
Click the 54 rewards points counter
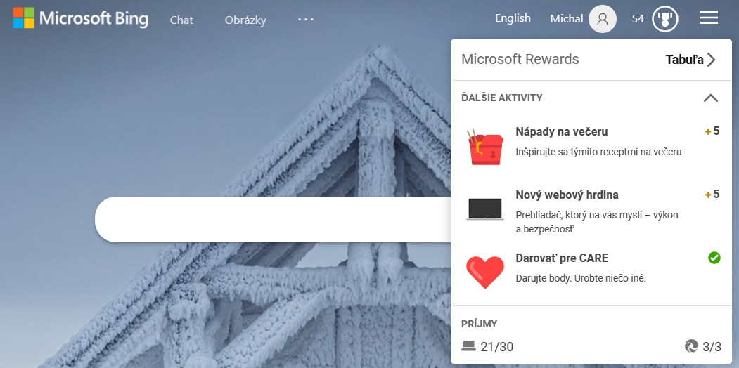638,19
